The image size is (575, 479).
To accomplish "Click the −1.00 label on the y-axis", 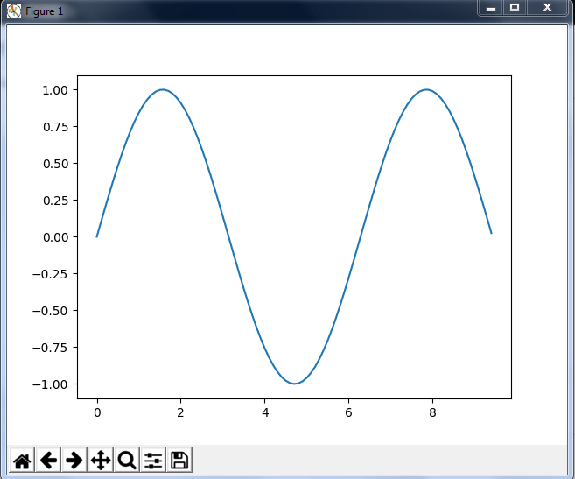I will pos(51,384).
